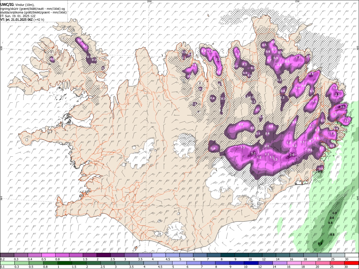Pick the top legend swatch between 2 and 2.5

tap(103, 255)
